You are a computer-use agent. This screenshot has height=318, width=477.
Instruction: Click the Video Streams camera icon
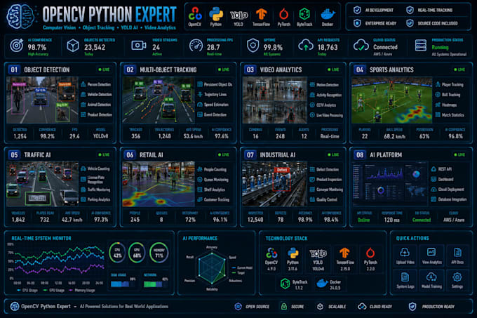(x=139, y=46)
